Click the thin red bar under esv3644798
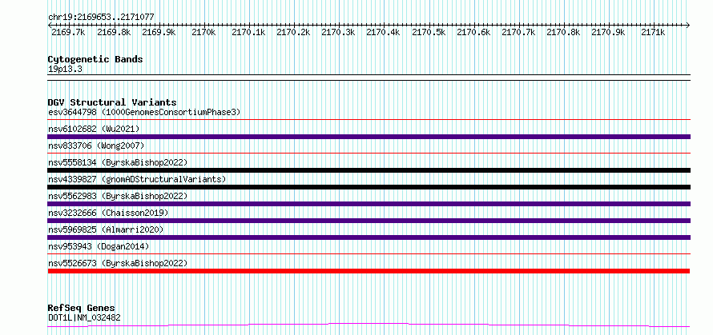Viewport: 713px width, 335px height. 369,120
